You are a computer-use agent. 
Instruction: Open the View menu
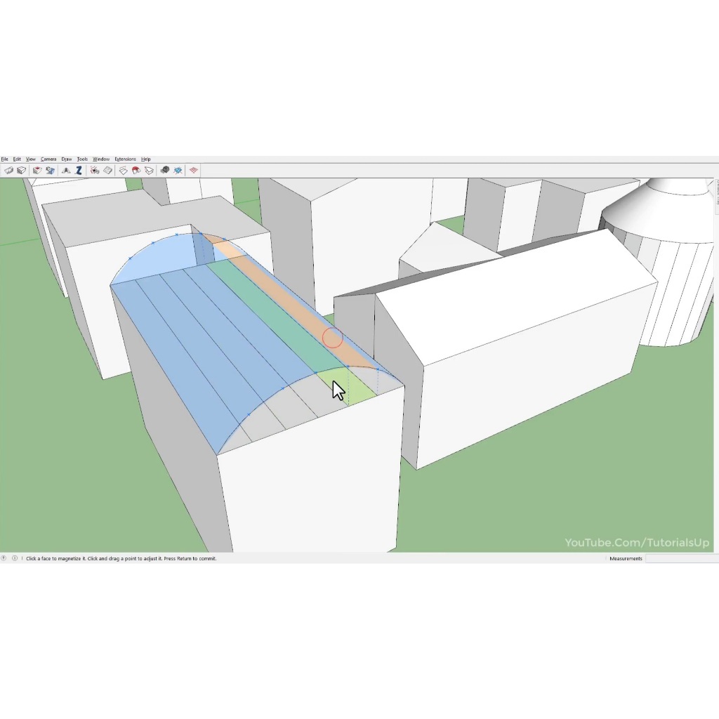(31, 159)
